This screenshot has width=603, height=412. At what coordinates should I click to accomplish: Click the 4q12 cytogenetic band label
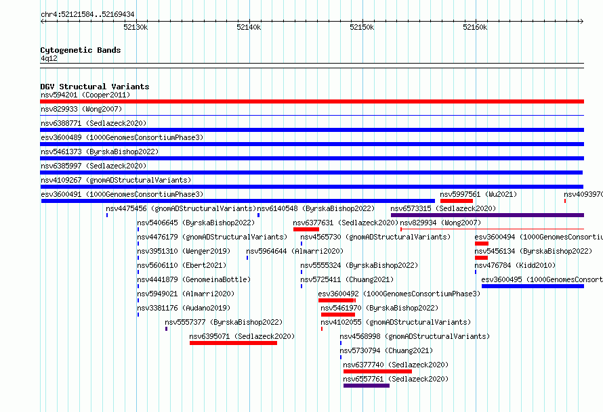49,58
